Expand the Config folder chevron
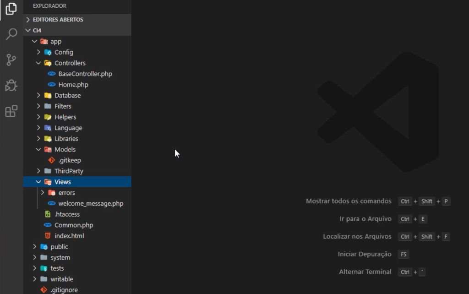Image resolution: width=469 pixels, height=294 pixels. (x=38, y=52)
